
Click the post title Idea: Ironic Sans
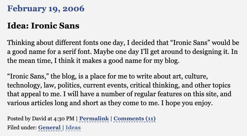coord(43,26)
